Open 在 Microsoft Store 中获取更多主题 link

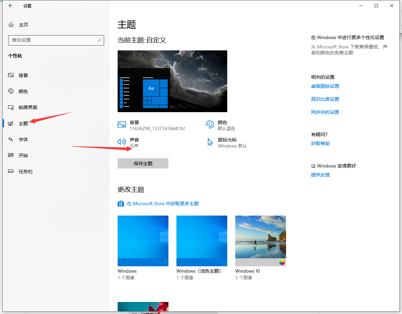(x=163, y=204)
